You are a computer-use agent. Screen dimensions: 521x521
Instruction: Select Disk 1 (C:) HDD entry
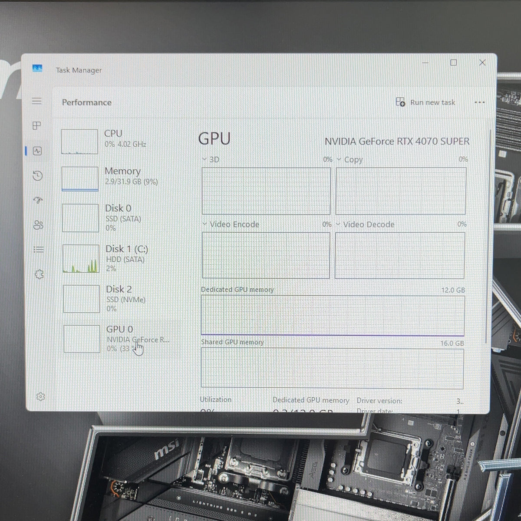pos(121,258)
